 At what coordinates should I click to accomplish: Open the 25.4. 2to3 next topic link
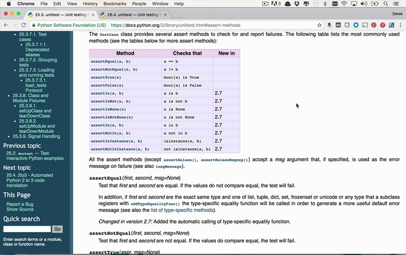point(30,180)
